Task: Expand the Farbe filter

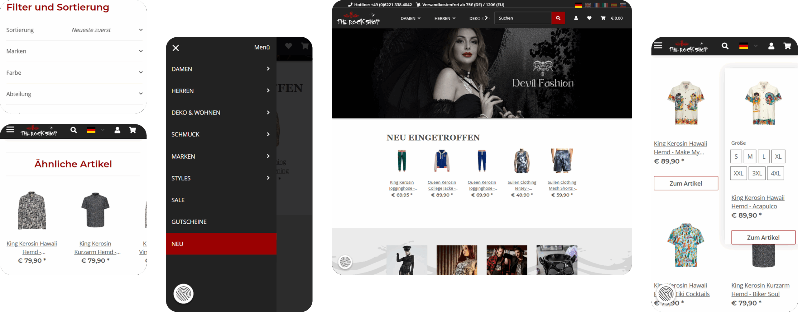Action: pyautogui.click(x=74, y=72)
